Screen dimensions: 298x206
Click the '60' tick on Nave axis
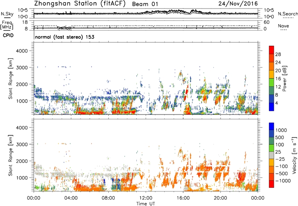point(266,22)
